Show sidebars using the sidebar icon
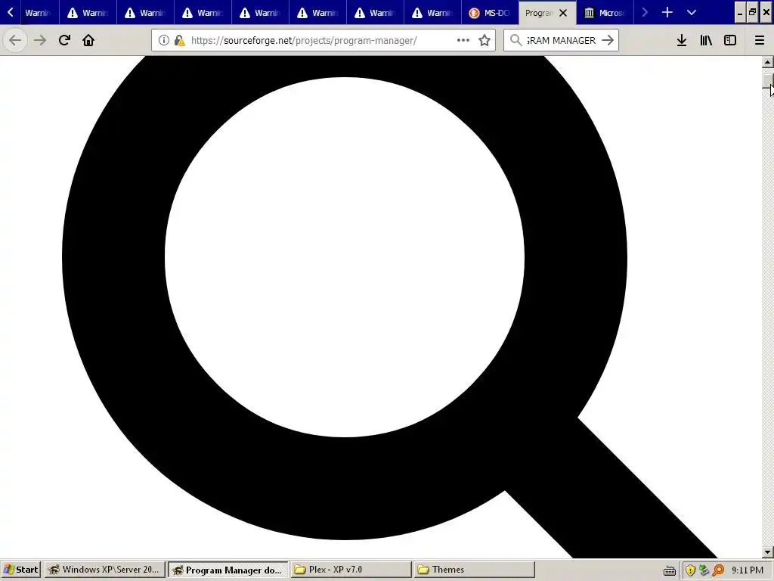 (730, 40)
